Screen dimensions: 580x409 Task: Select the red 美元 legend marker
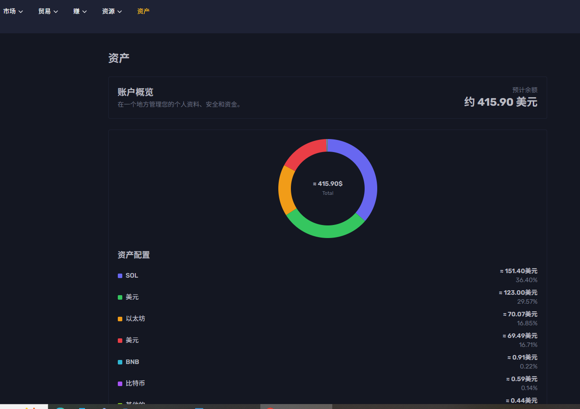tap(120, 340)
